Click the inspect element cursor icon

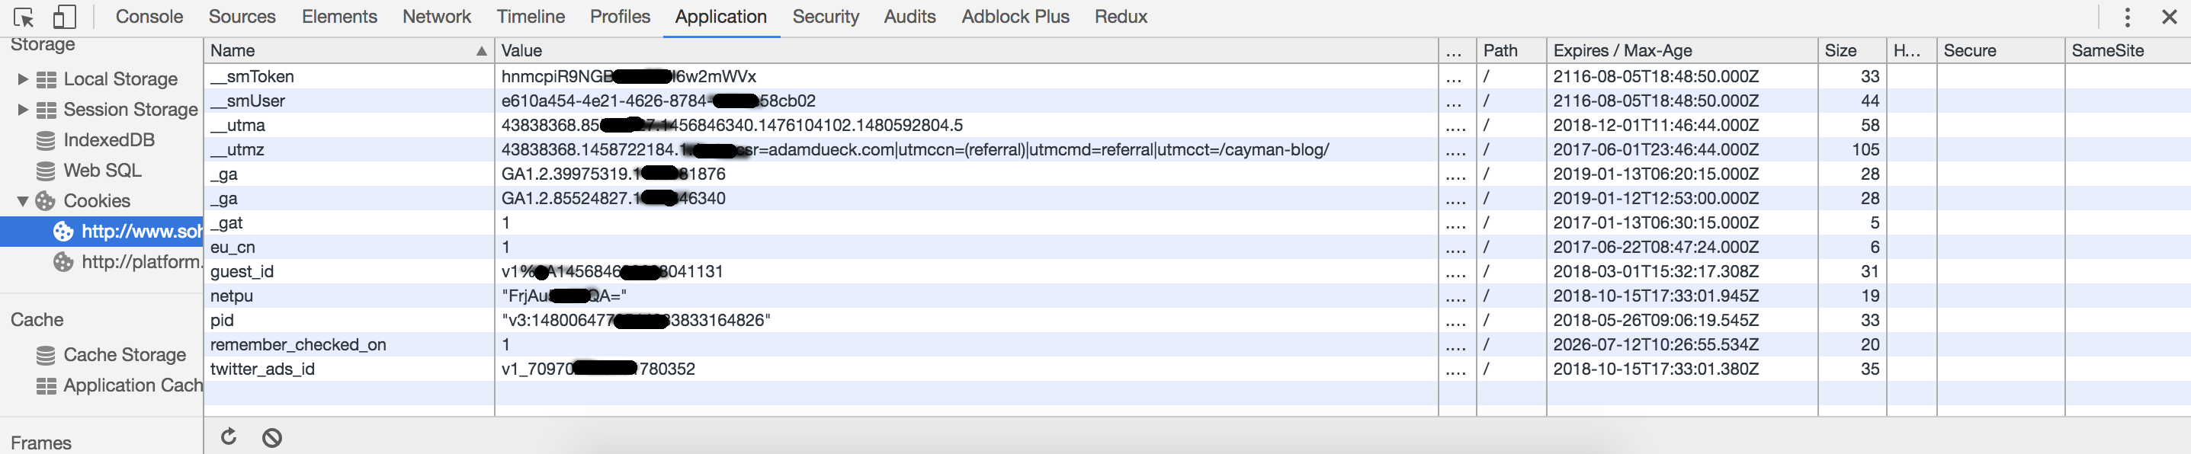24,17
